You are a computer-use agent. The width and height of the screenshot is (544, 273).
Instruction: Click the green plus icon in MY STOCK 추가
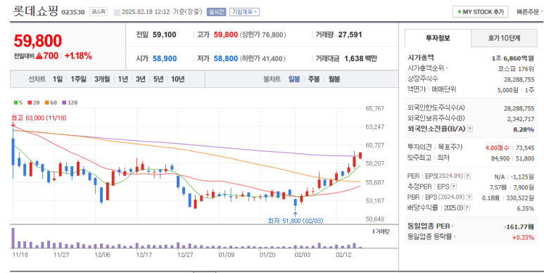(x=460, y=12)
